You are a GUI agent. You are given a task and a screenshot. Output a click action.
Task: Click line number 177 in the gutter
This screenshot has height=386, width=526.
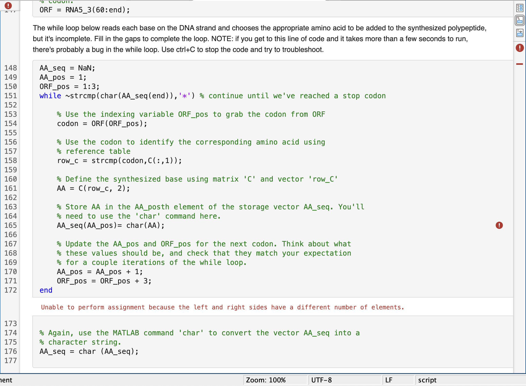point(11,361)
